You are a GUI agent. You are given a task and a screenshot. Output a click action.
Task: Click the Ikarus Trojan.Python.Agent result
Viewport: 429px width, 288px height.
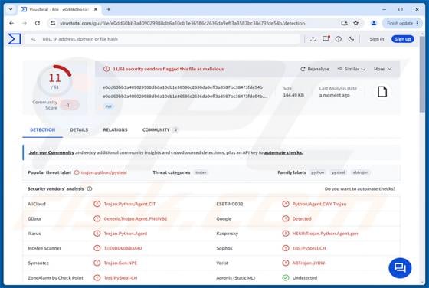coord(126,234)
